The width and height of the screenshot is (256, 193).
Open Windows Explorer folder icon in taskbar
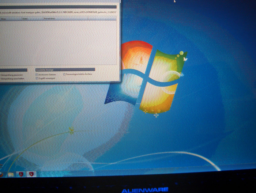pos(11,175)
